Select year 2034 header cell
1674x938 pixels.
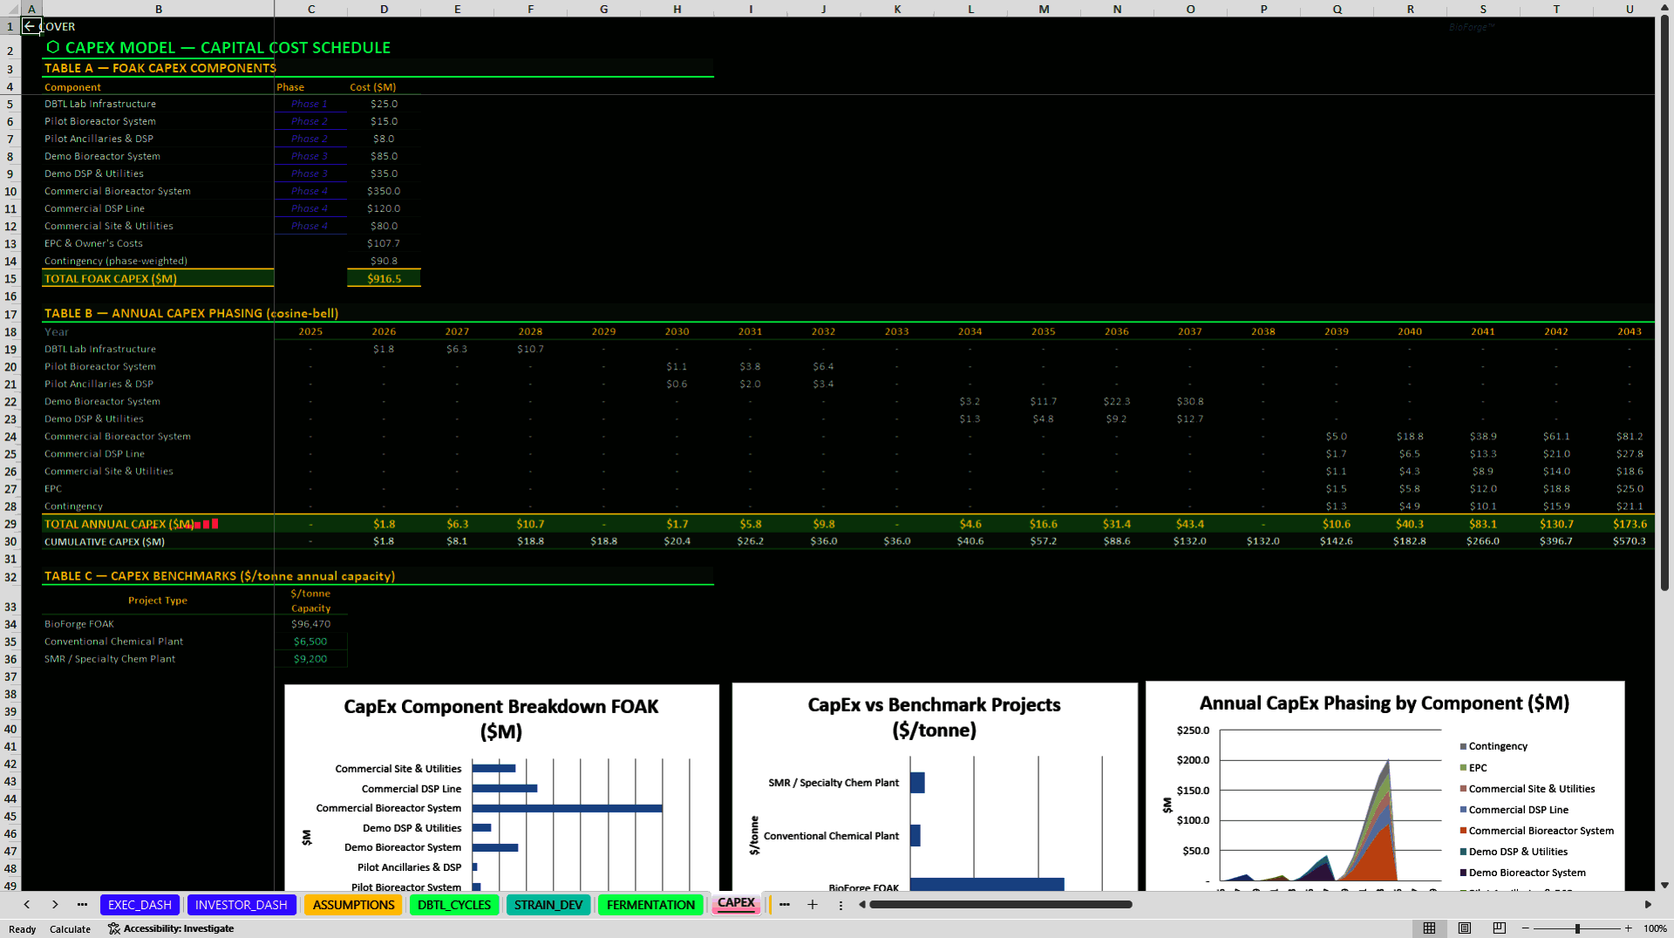(970, 331)
